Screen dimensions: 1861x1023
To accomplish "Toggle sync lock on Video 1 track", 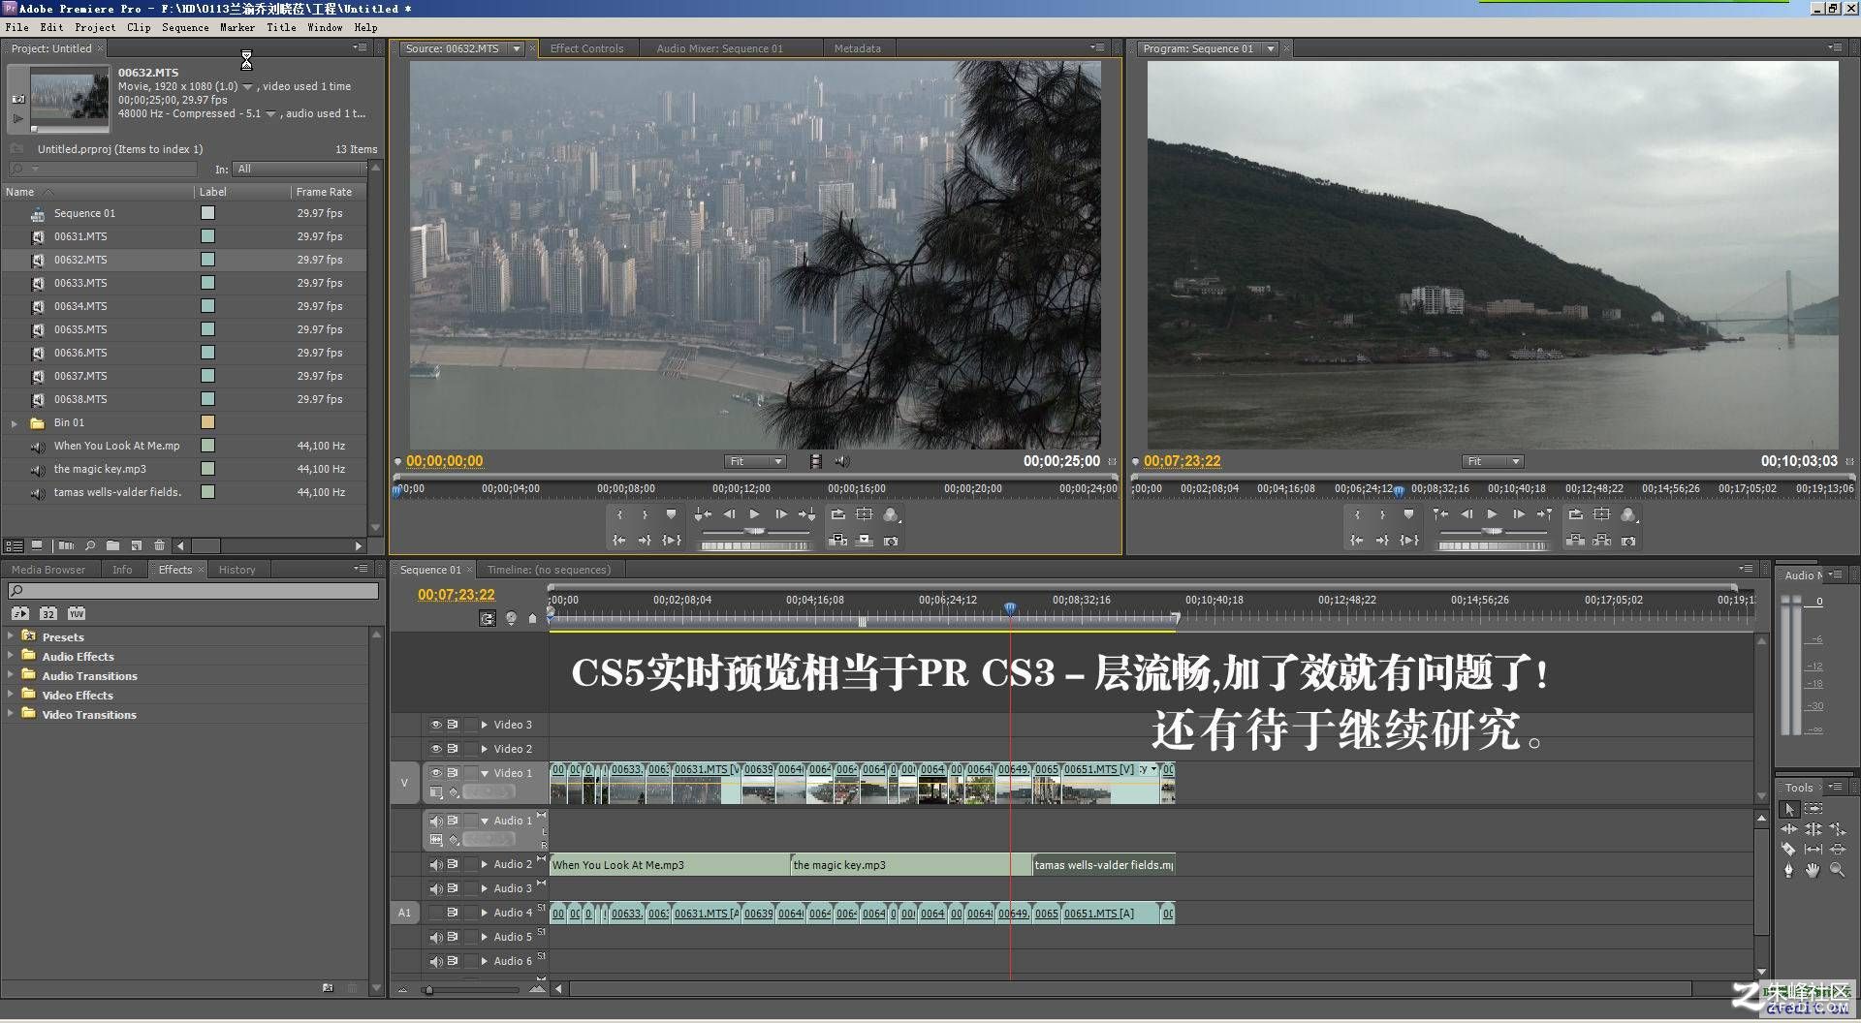I will [453, 773].
